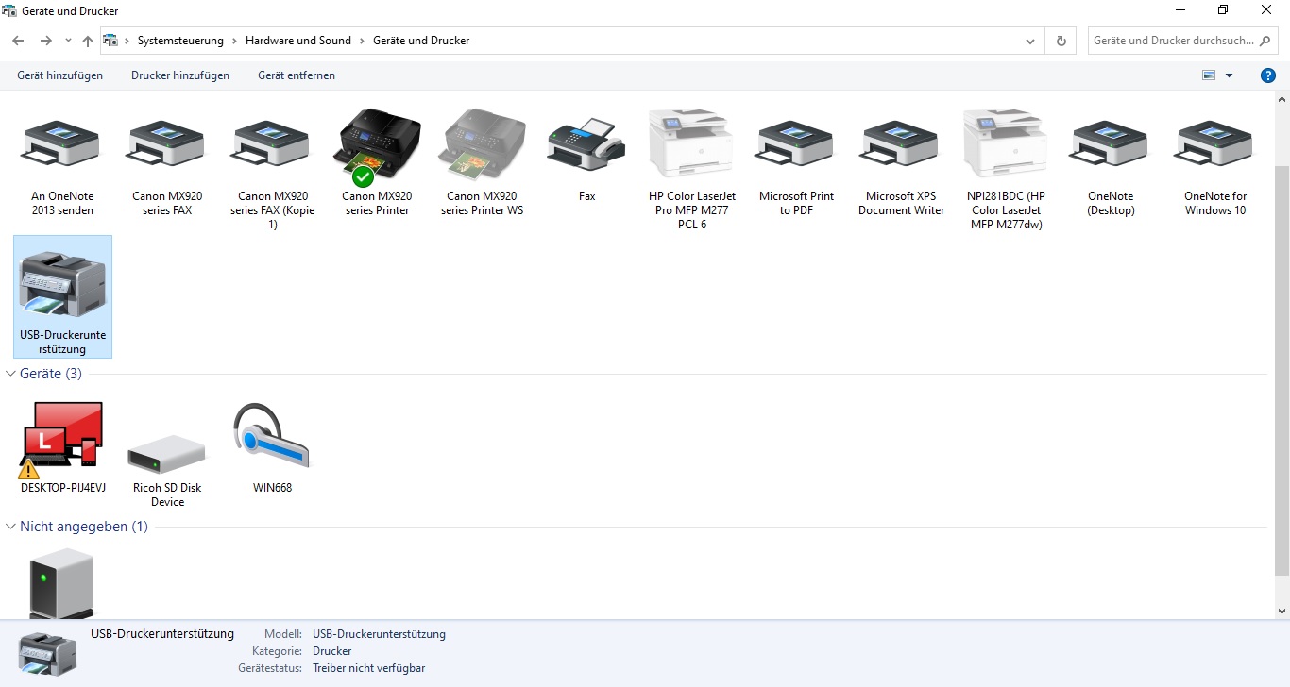The image size is (1290, 687).
Task: Click the Modell value USB-Druckerunterstützung
Action: click(380, 634)
